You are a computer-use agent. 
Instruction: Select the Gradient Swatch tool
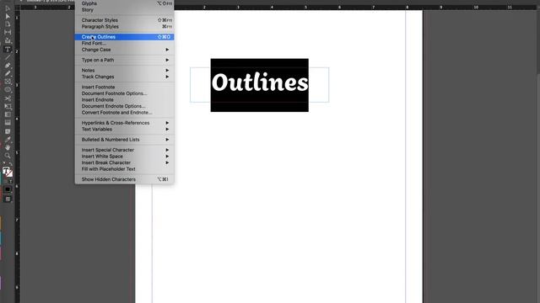coord(8,114)
